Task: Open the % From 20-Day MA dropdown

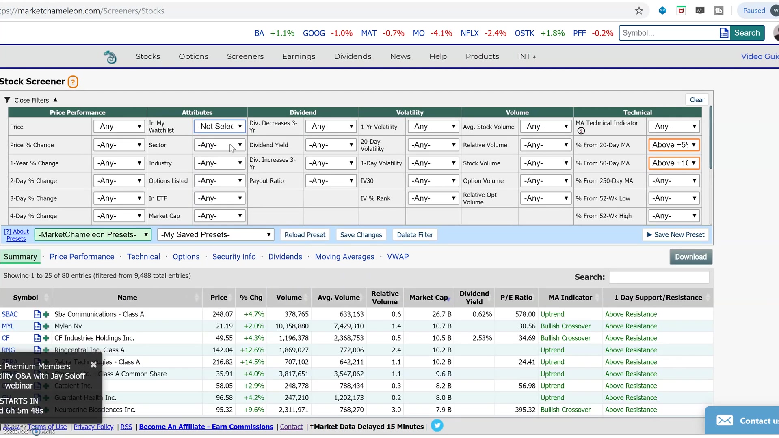Action: click(x=673, y=145)
